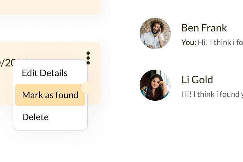Image resolution: width=243 pixels, height=162 pixels.
Task: Click the partial date text on the item card
Action: 6,63
